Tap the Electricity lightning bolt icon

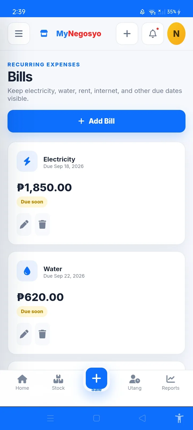(27, 161)
